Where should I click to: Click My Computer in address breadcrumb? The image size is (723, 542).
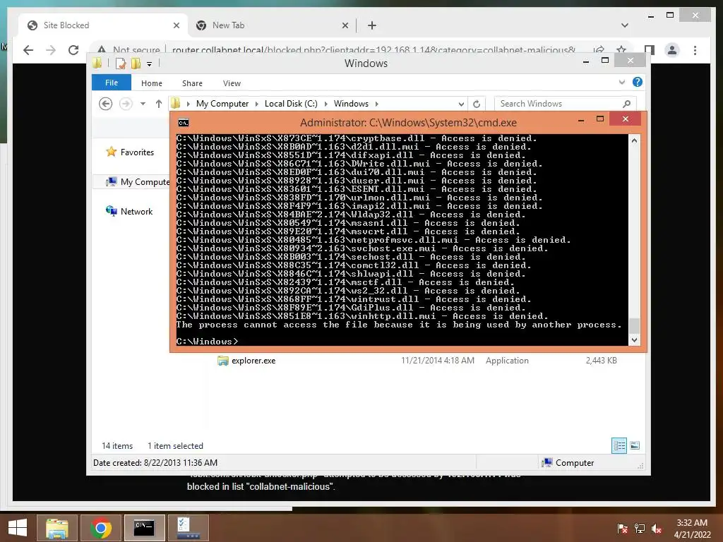coord(222,104)
